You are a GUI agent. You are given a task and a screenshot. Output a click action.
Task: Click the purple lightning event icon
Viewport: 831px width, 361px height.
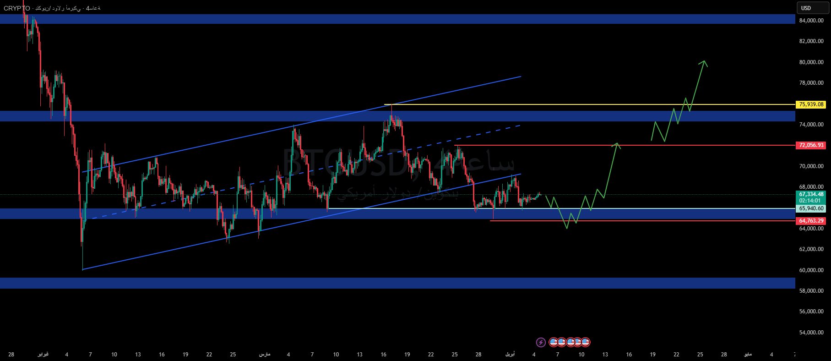pos(541,342)
